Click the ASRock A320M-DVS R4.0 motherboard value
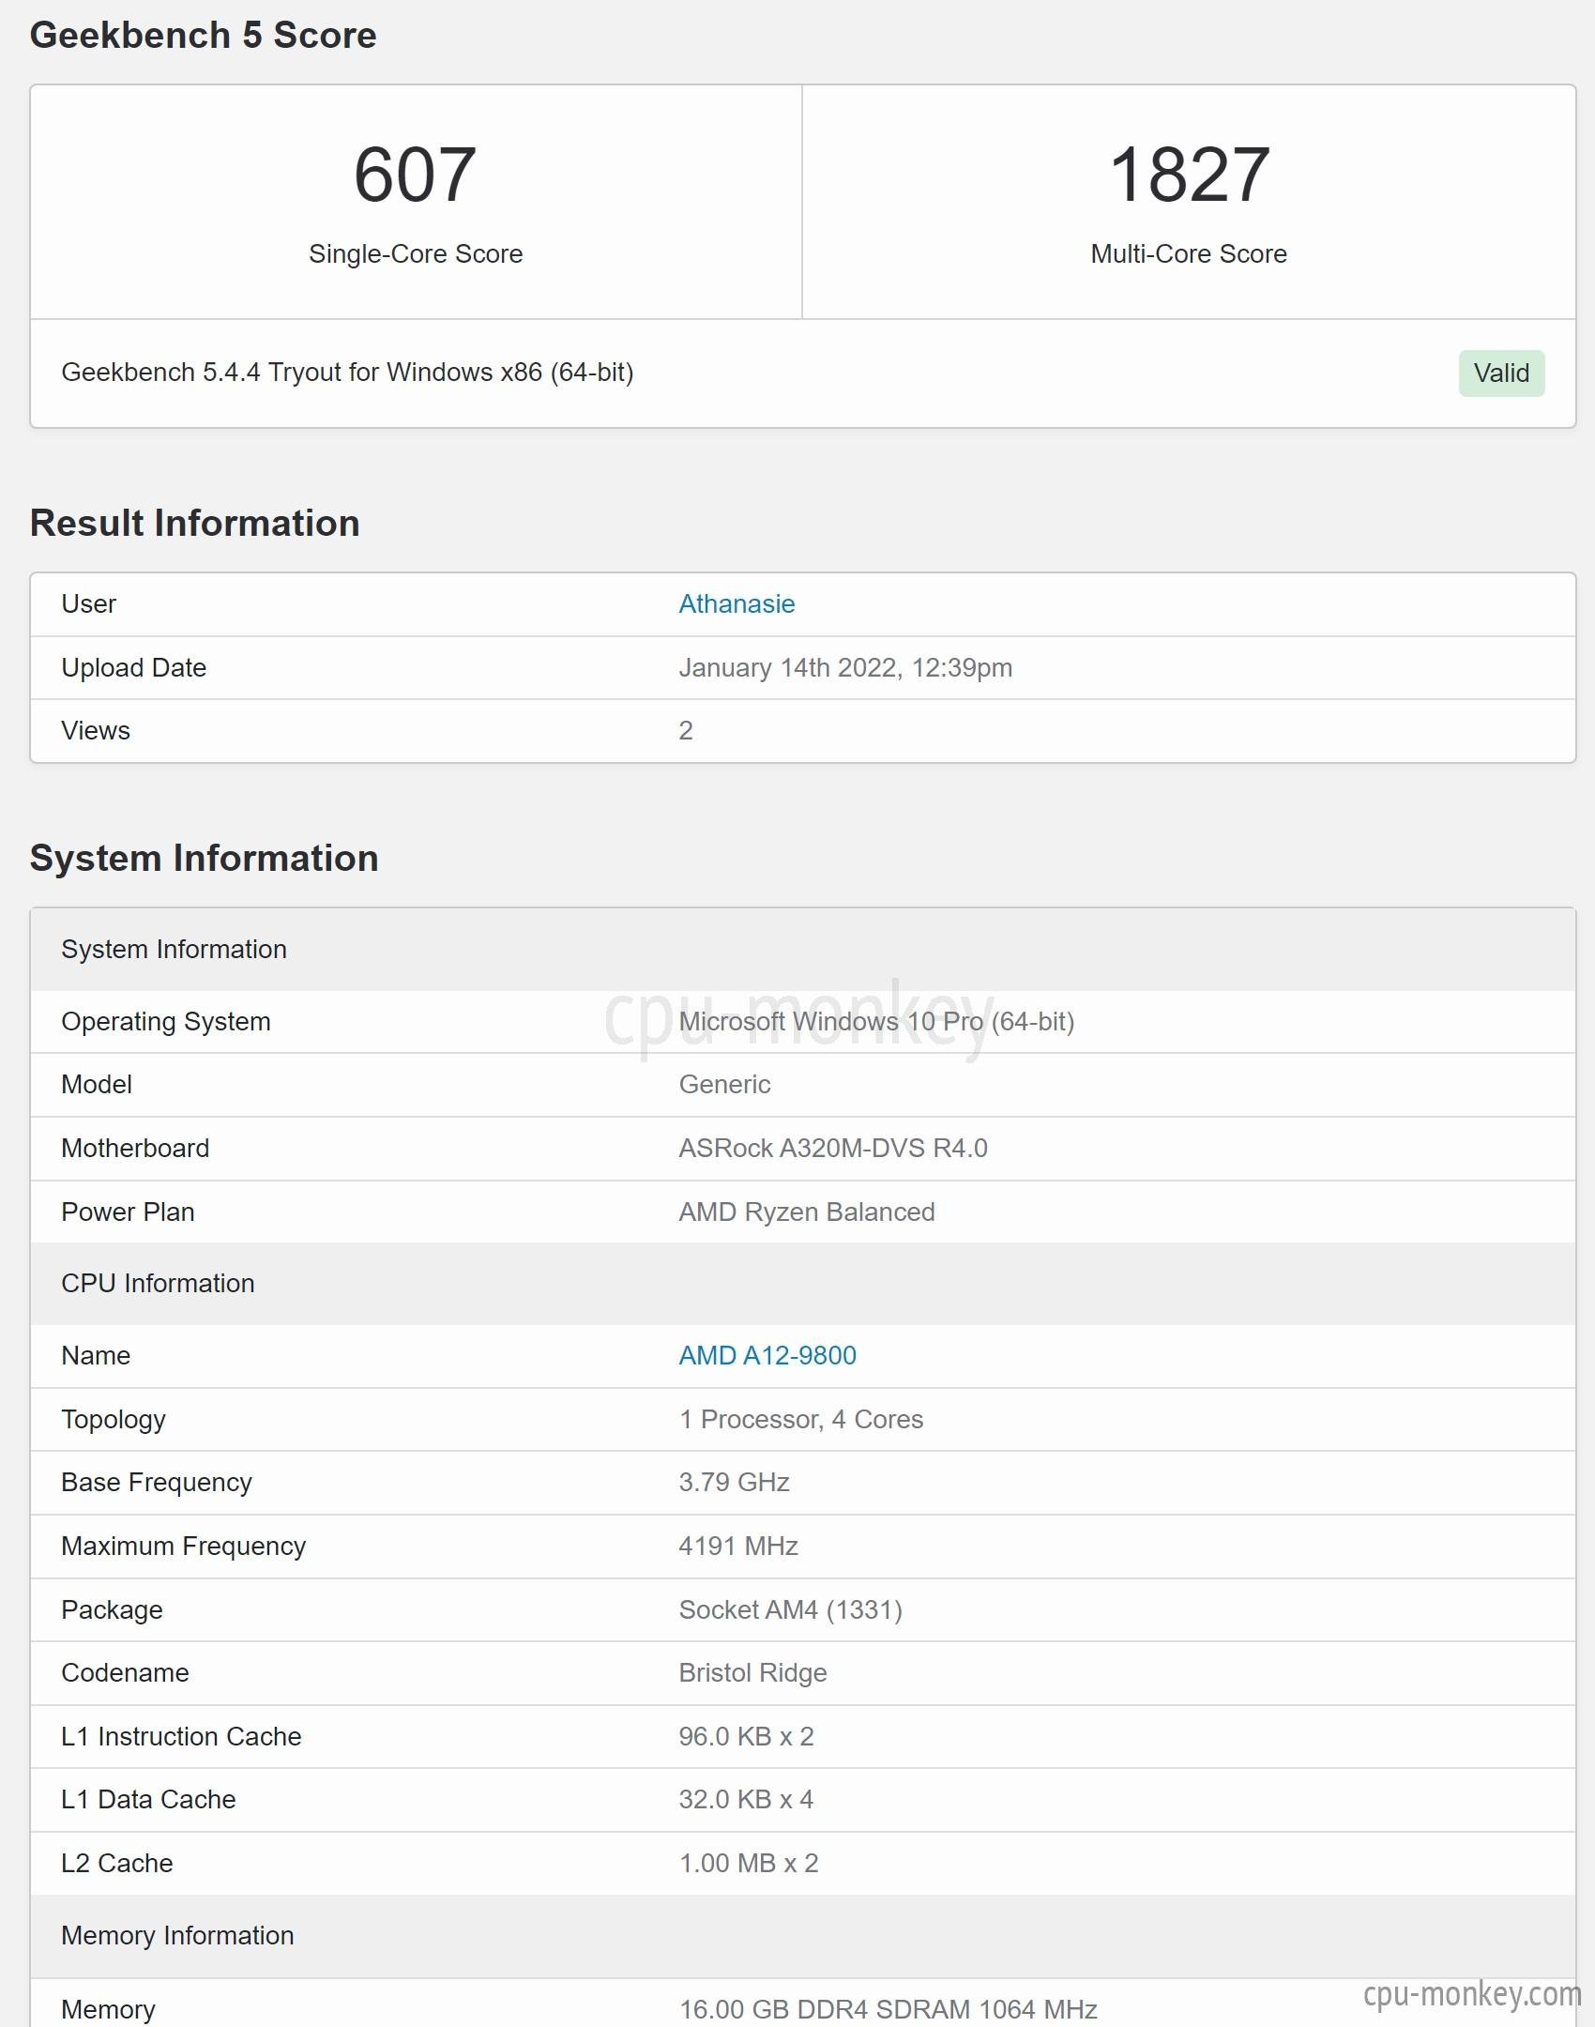Screen dimensions: 1595x2027 [833, 1148]
